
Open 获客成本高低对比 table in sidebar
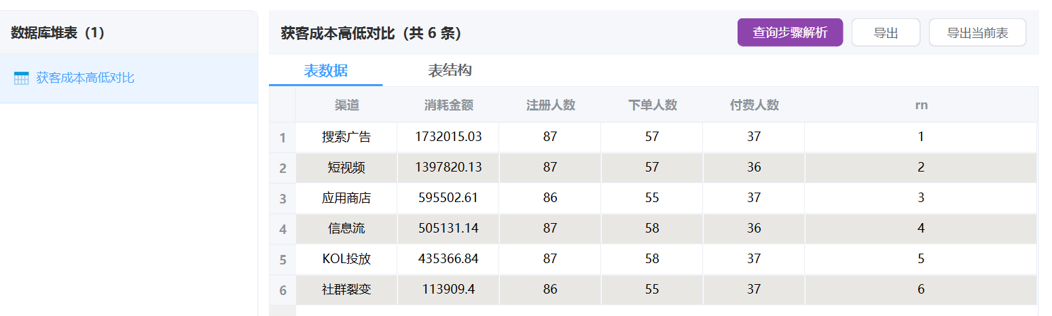(x=85, y=78)
